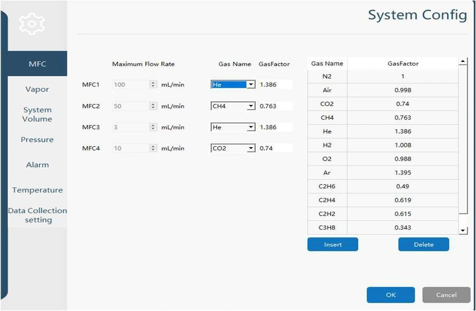Switch to the Vapor tab

tap(37, 89)
